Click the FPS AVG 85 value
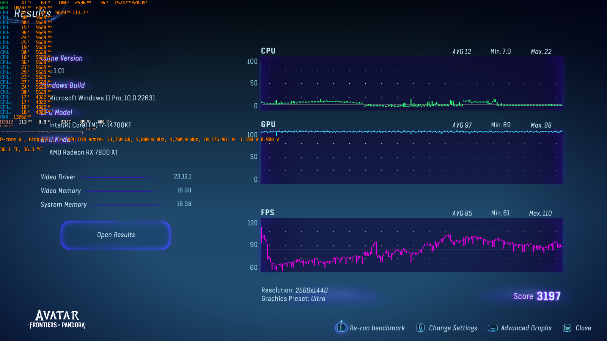 [x=462, y=213]
